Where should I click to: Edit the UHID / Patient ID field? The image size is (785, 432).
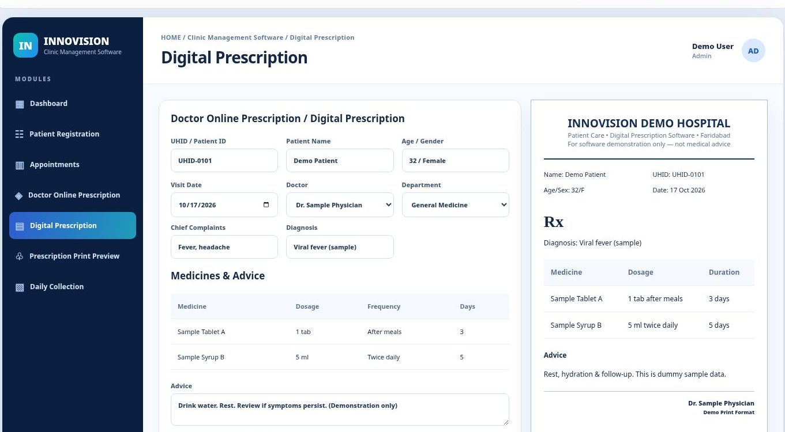tap(224, 161)
